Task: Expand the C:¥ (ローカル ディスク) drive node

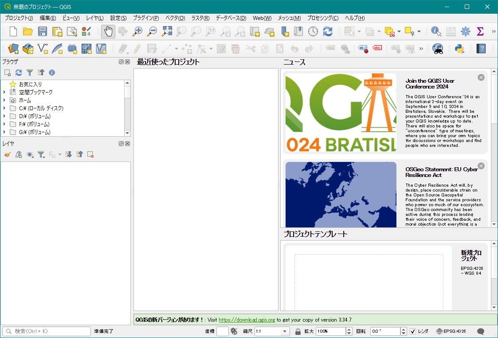Action: [x=4, y=108]
